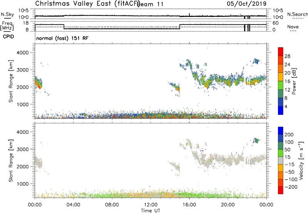Select the 'N.Search' legend label

pos(298,14)
